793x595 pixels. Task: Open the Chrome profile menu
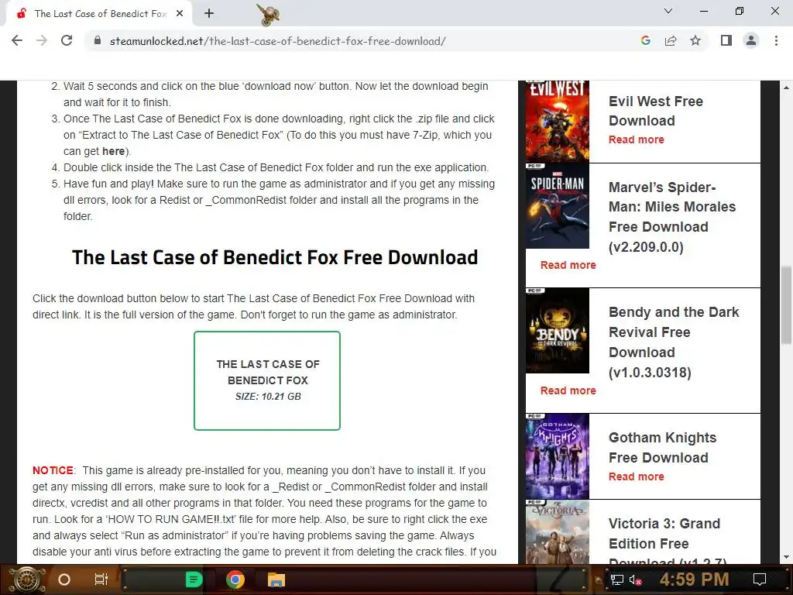point(751,40)
